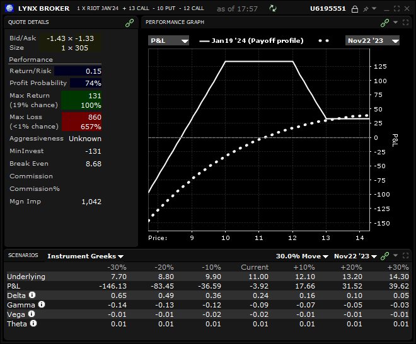
Task: Pin the window with the pushpin icon
Action: tap(366, 9)
